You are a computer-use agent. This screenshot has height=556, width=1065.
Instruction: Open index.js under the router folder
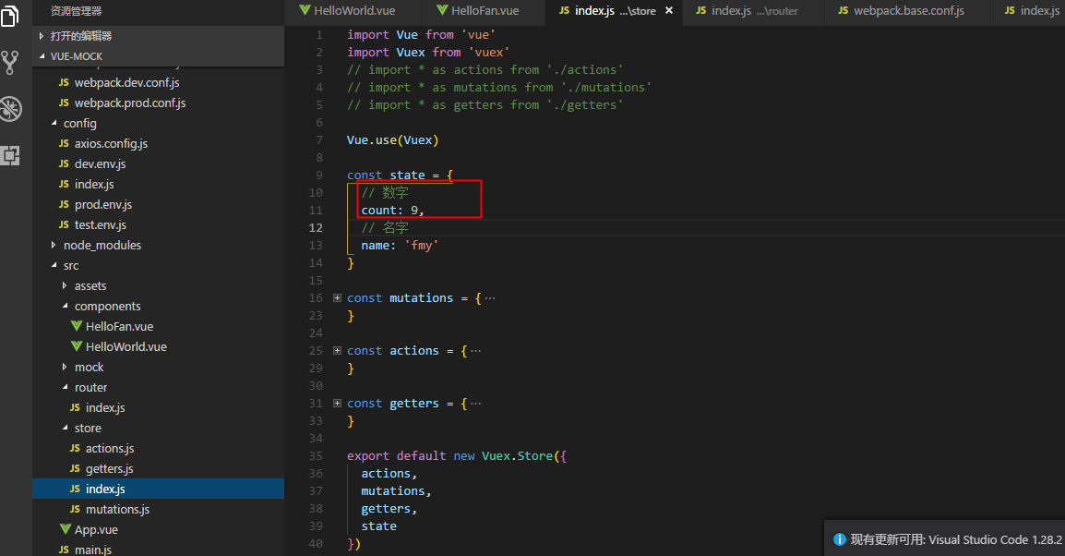pos(158,408)
